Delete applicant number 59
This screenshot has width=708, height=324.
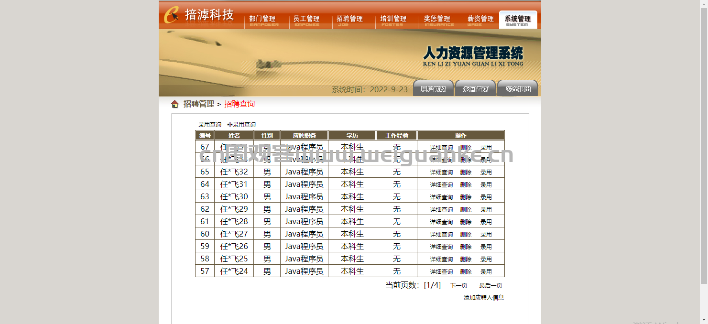coord(466,247)
